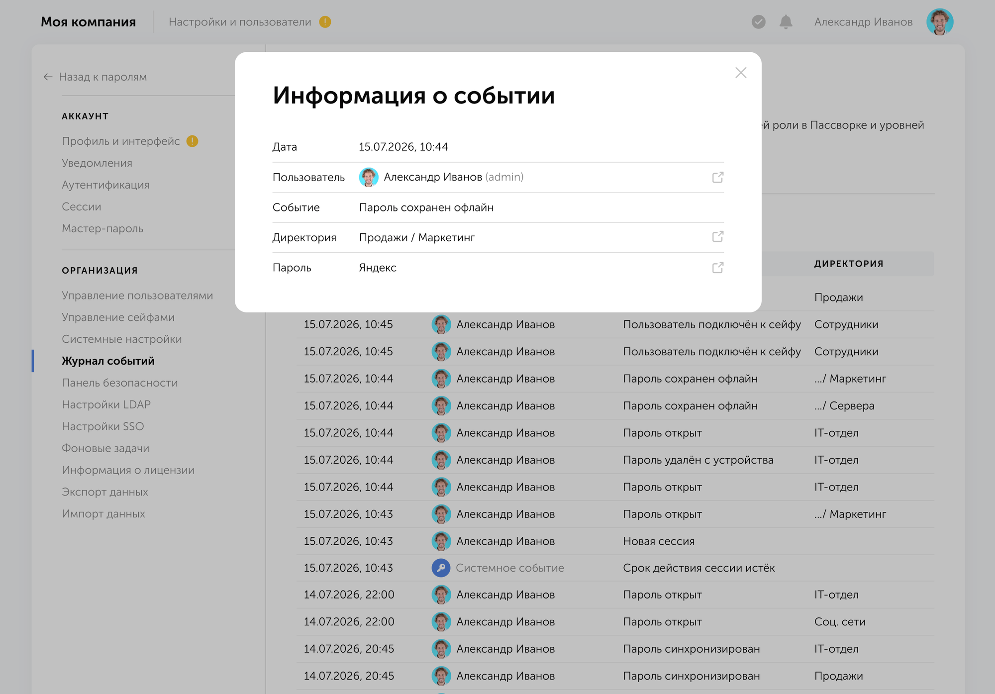995x694 pixels.
Task: Select Журнал событий in sidebar
Action: 108,361
